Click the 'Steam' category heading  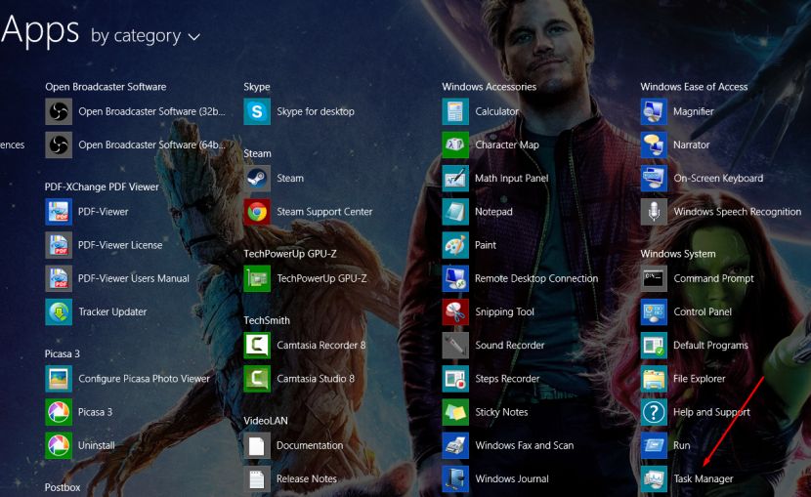[257, 153]
